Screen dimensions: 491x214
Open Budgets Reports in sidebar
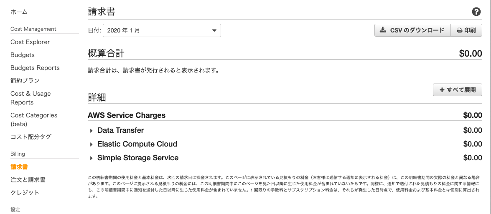(x=35, y=68)
